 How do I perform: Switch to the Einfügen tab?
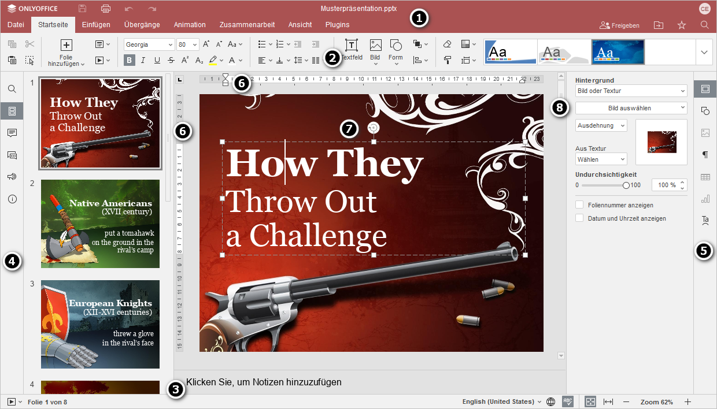(96, 25)
